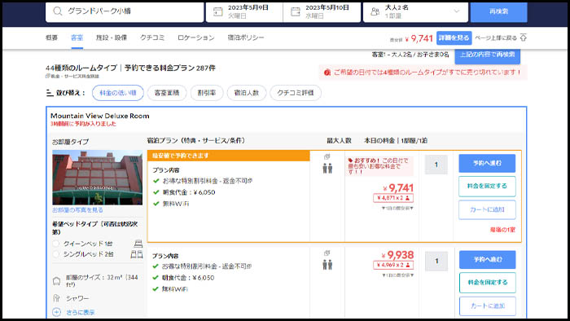Click the back-to-top arrow icon
The width and height of the screenshot is (570, 321).
click(x=523, y=37)
